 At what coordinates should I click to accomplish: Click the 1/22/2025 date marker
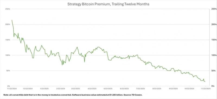tap(44, 88)
